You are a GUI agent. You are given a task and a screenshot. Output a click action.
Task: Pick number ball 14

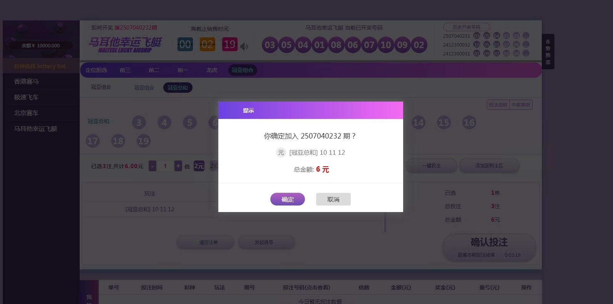418,123
